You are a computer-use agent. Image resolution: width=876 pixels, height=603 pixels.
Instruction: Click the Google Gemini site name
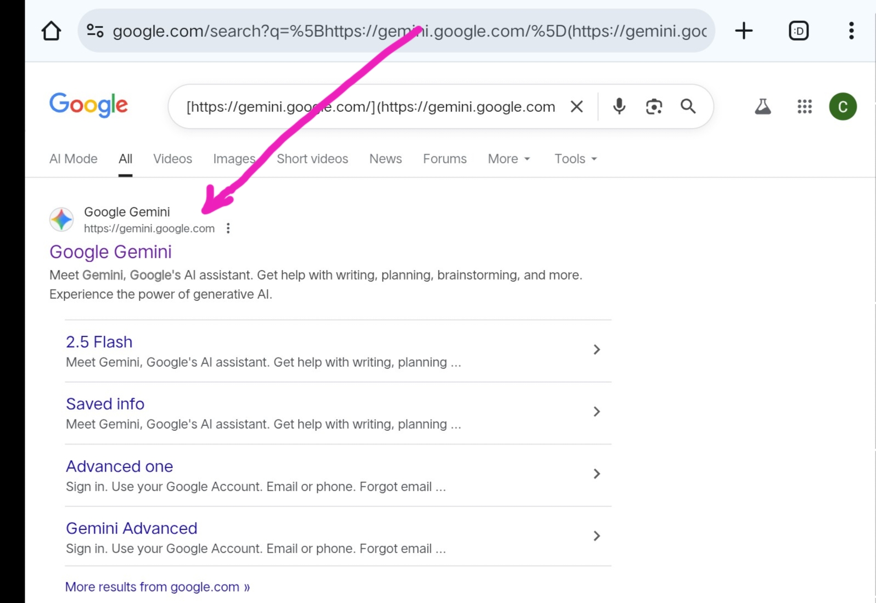pyautogui.click(x=127, y=212)
